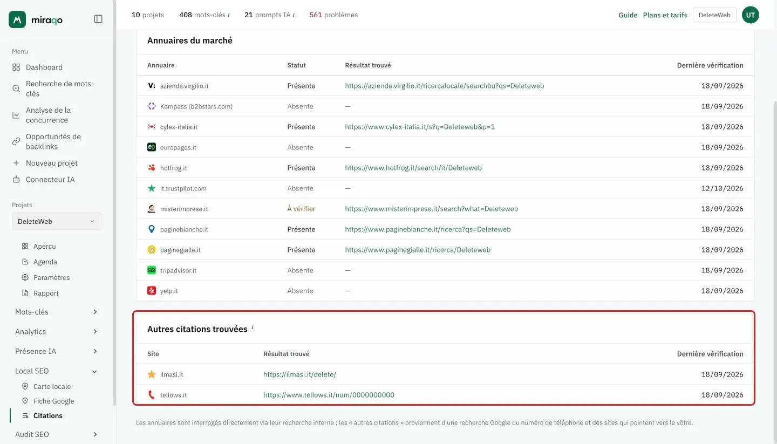Open the hotfrog.it result link
Screen dimensions: 777x444
pyautogui.click(x=413, y=168)
